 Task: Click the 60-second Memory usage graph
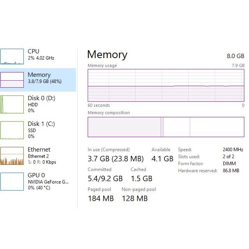(x=166, y=85)
